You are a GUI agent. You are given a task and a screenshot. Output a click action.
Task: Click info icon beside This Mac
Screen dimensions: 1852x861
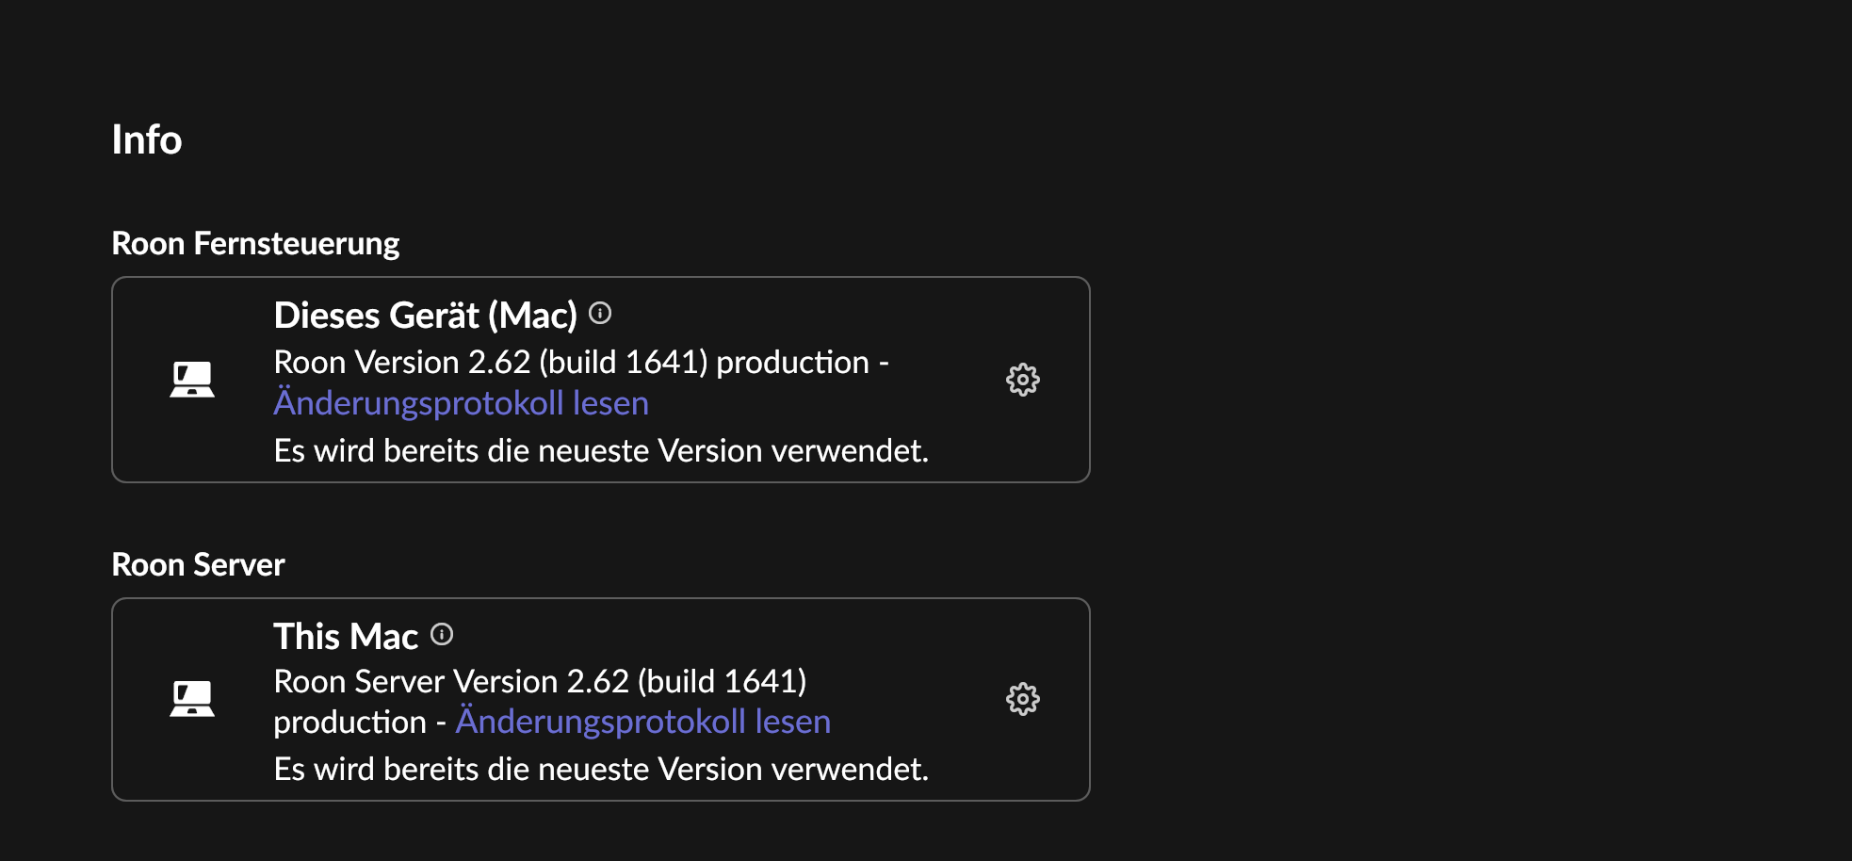(442, 635)
